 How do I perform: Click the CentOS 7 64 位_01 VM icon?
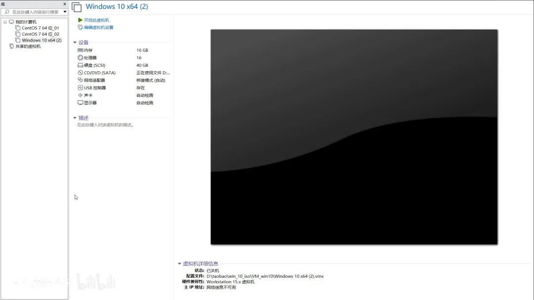(x=18, y=28)
